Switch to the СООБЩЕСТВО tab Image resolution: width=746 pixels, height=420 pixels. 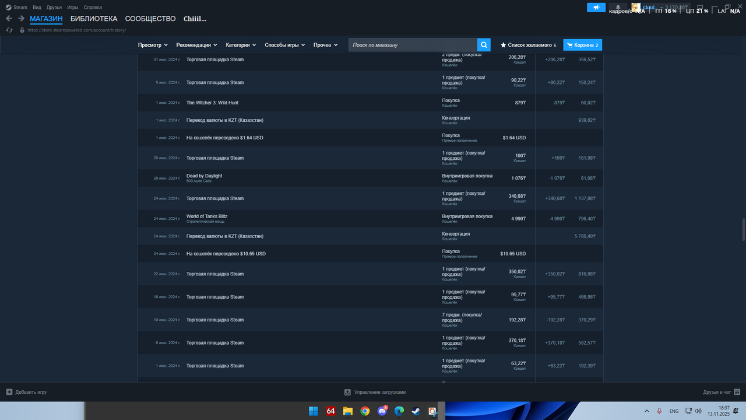[150, 19]
